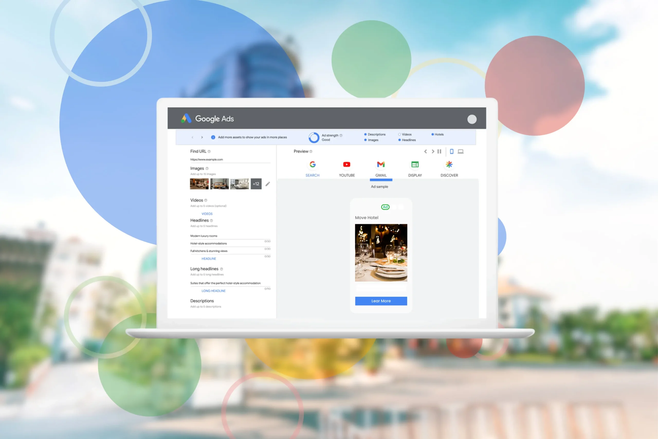Pause the preview rotation
658x439 pixels.
439,151
